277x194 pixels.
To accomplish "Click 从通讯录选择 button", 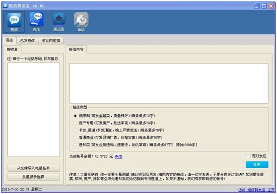I will (33, 177).
